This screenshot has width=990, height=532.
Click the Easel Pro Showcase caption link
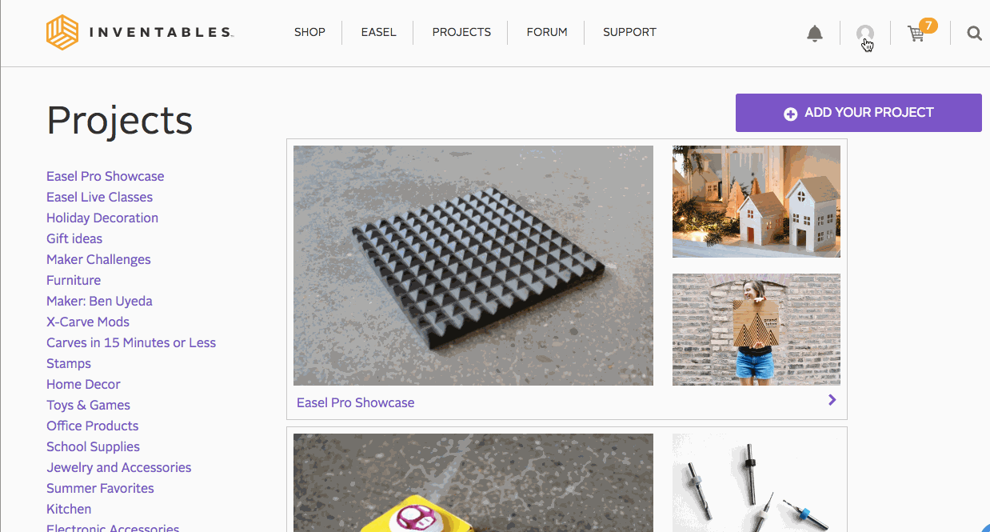pyautogui.click(x=355, y=402)
